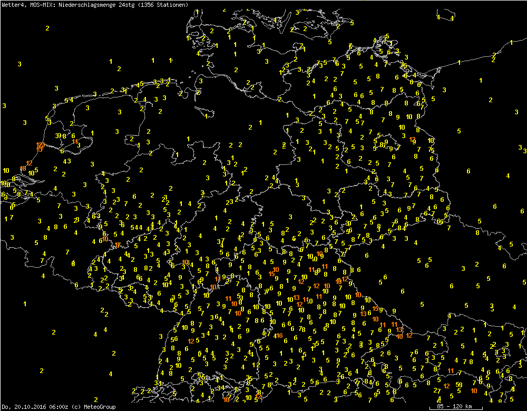Select orange 12 station in northeast Germany

(412, 140)
